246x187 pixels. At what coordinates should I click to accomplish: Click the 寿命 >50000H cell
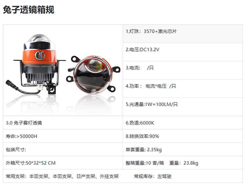point(63,136)
